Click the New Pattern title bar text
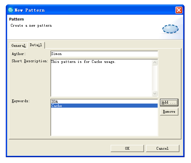 [x=30, y=10]
